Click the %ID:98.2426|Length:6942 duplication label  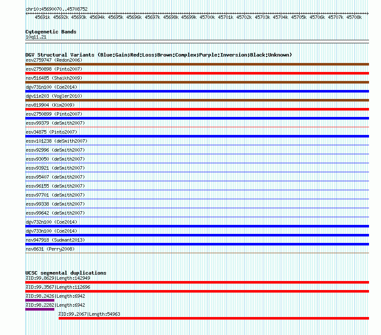(55, 296)
